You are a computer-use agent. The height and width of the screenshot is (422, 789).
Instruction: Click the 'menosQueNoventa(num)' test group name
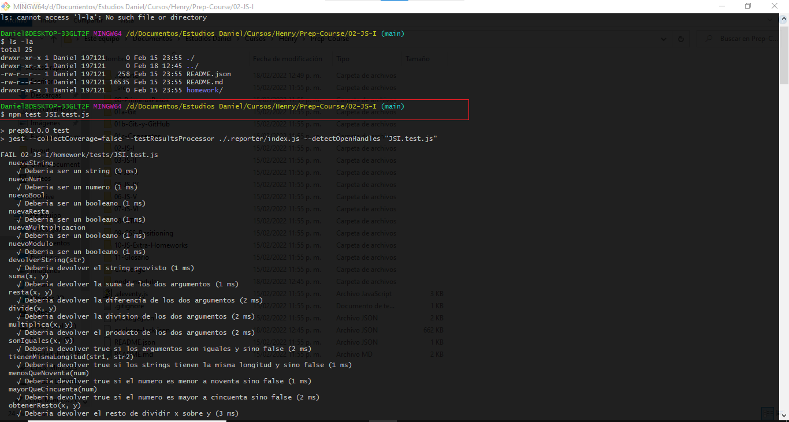pos(49,373)
